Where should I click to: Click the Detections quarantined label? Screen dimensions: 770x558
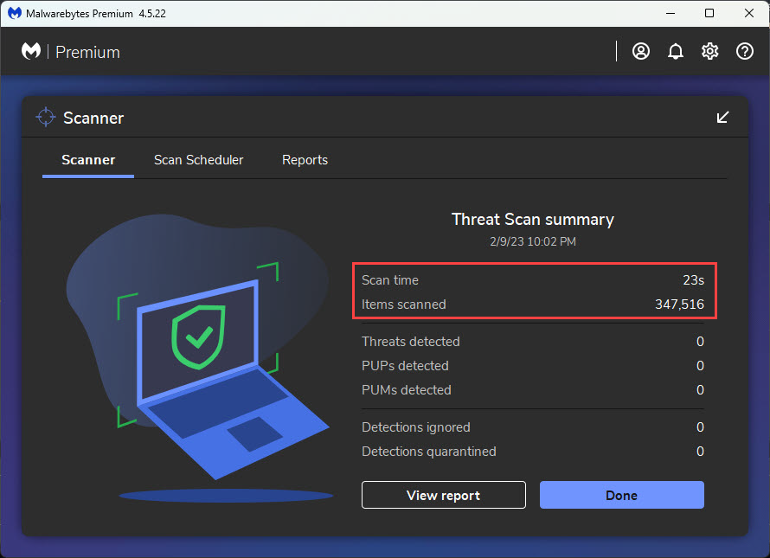pyautogui.click(x=429, y=452)
